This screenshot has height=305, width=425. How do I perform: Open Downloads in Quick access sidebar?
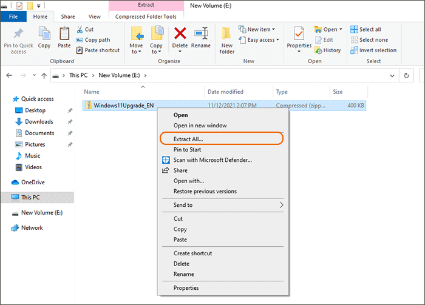pyautogui.click(x=39, y=122)
